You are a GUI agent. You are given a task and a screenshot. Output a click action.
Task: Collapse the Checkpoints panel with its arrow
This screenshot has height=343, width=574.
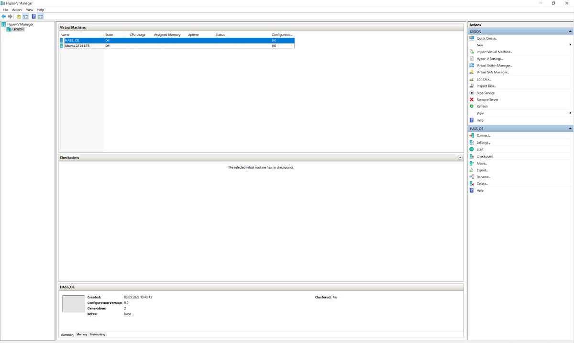[460, 157]
